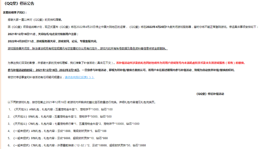Screen dimensions: 272x149
Task: Click the line starting with '以下两款游戏礼包'
Action: click(x=82, y=102)
